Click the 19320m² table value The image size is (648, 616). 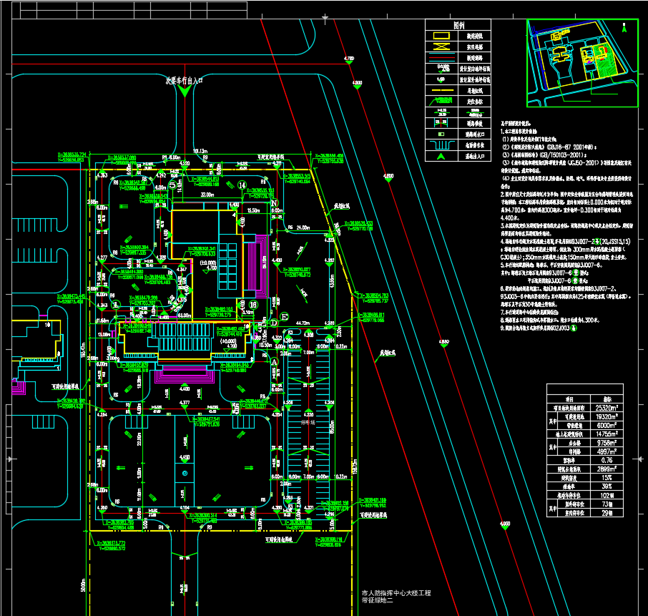607,416
